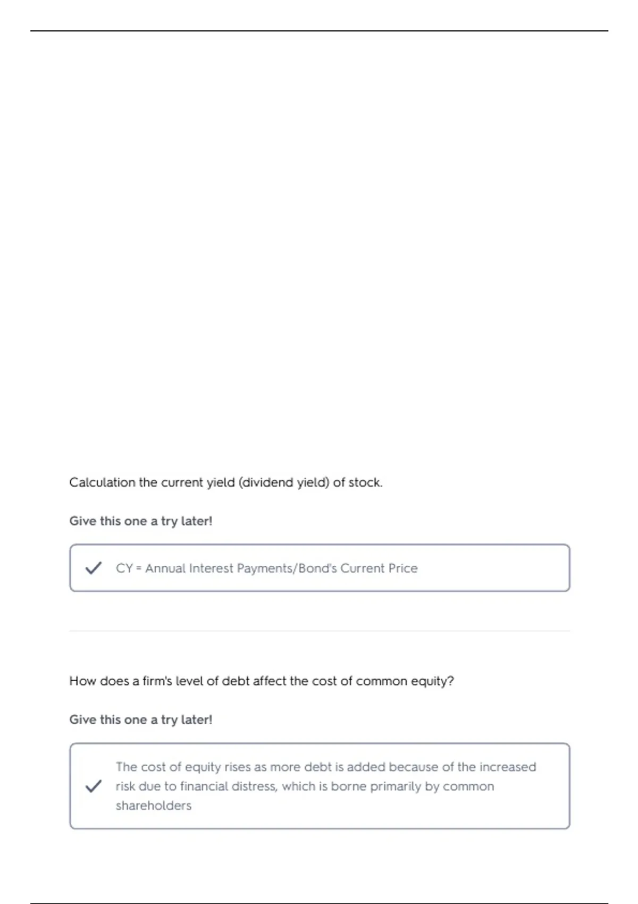Click the "risk due to financial distress" line
This screenshot has width=638, height=904.
pos(305,786)
